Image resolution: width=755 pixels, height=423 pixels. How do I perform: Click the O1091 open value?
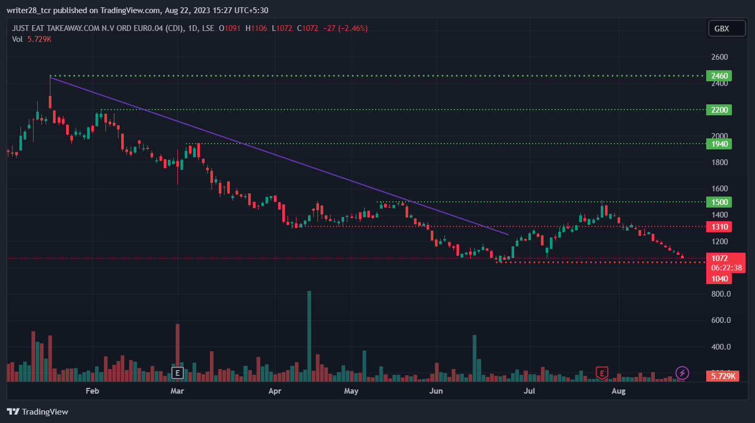point(229,28)
